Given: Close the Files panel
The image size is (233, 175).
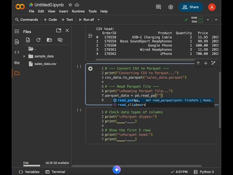Looking at the screenshot, I should (67, 30).
